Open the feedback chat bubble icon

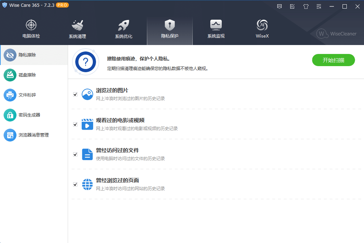pyautogui.click(x=279, y=6)
